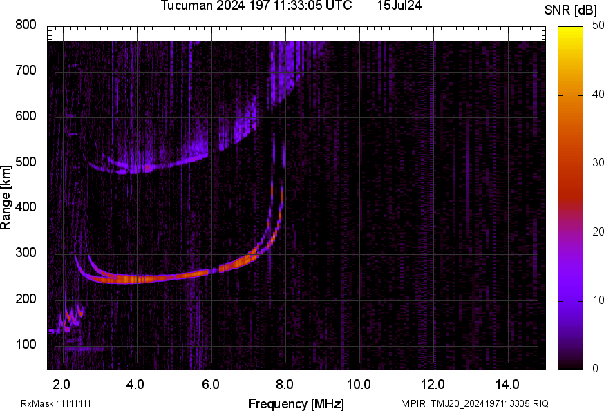604x411 pixels.
Task: Click the Frequency [MHz] axis label
Action: click(296, 403)
